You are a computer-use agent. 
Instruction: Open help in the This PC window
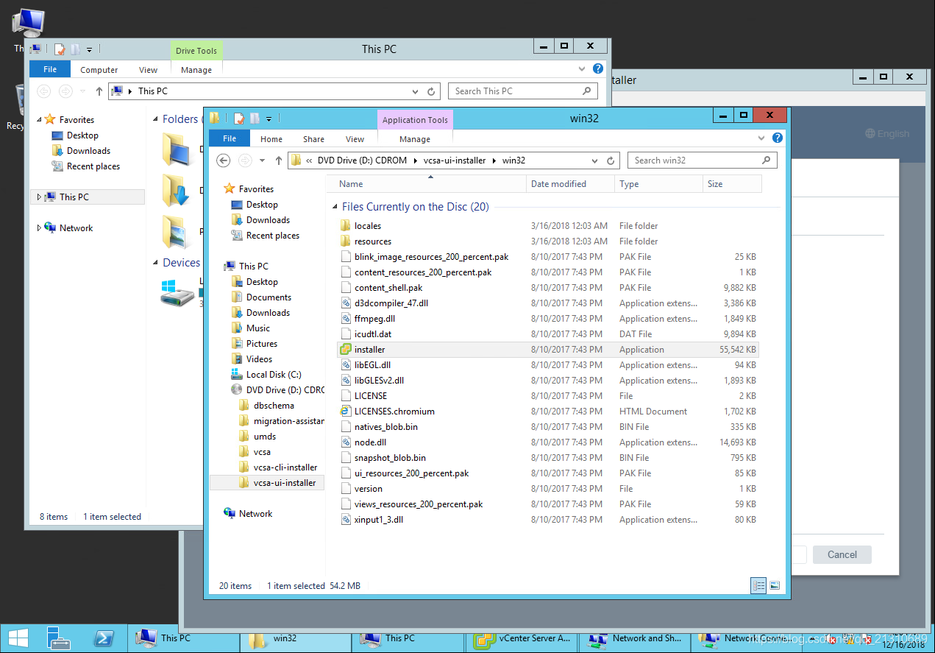[x=598, y=69]
